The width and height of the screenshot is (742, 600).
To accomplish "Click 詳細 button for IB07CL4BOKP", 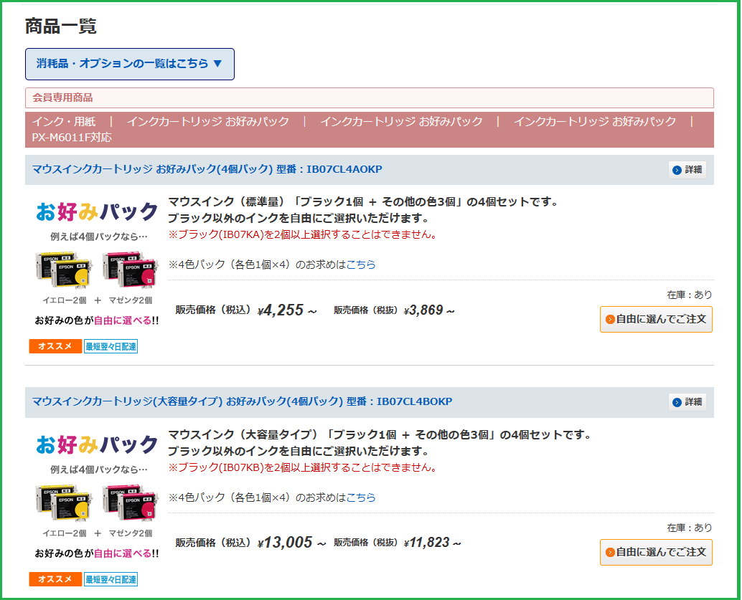I will coord(687,402).
